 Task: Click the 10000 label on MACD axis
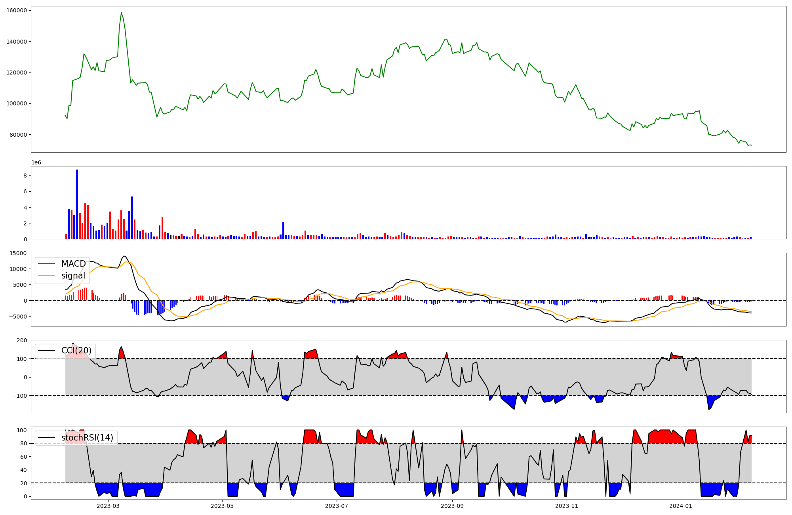click(x=18, y=269)
